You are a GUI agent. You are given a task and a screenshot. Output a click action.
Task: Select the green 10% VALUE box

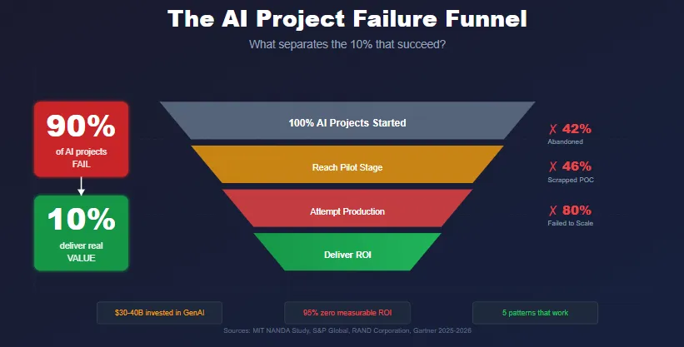(81, 233)
